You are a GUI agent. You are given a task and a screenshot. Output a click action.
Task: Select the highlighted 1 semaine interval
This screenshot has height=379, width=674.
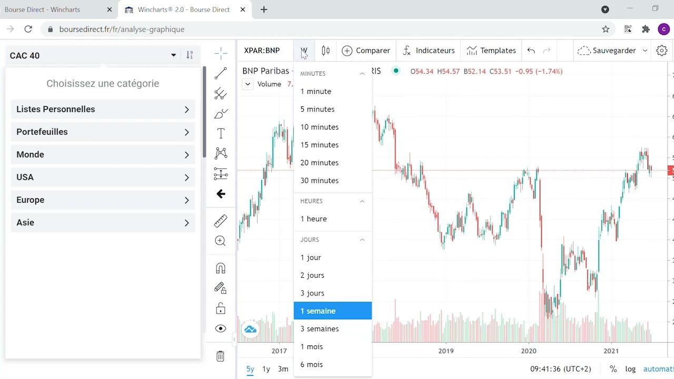point(333,311)
